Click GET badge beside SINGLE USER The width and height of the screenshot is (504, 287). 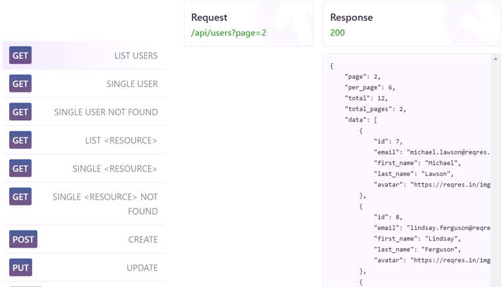point(20,83)
